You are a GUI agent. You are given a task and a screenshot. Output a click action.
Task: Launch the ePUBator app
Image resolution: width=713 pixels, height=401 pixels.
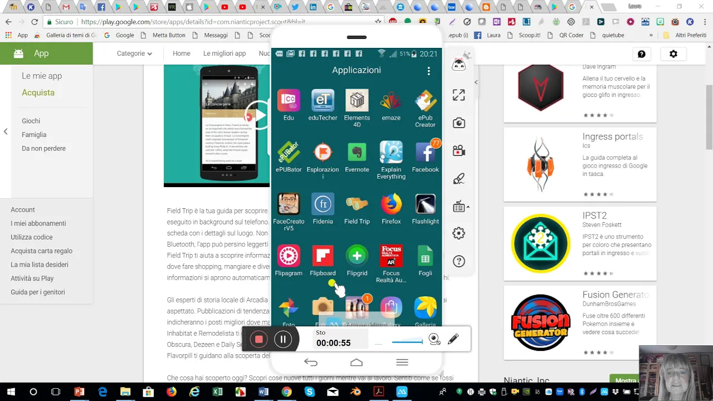[289, 152]
